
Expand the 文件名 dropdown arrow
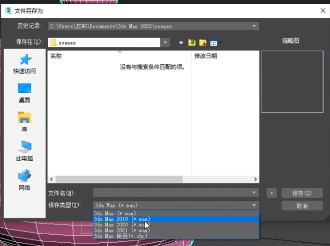point(254,193)
